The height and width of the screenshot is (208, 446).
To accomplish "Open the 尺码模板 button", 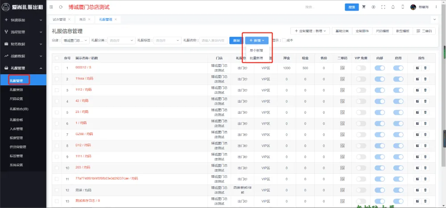I will click(x=382, y=31).
